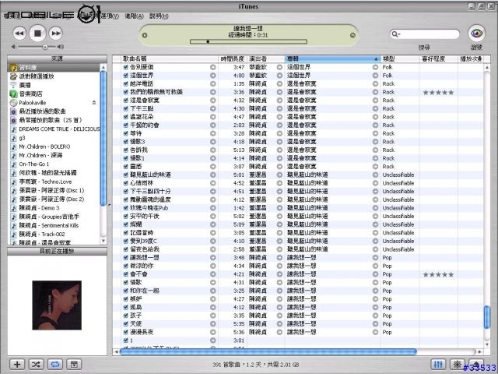Uncheck the checkbox for 告訴我

coord(126,150)
